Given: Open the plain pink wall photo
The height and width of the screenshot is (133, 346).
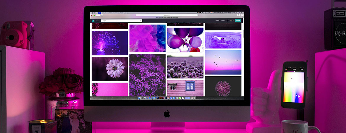Looking at the screenshot, I should pyautogui.click(x=110, y=90).
